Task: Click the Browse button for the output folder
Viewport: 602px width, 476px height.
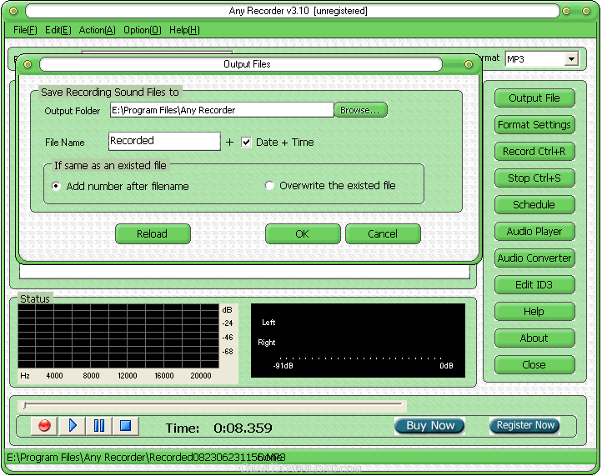Action: (x=360, y=110)
